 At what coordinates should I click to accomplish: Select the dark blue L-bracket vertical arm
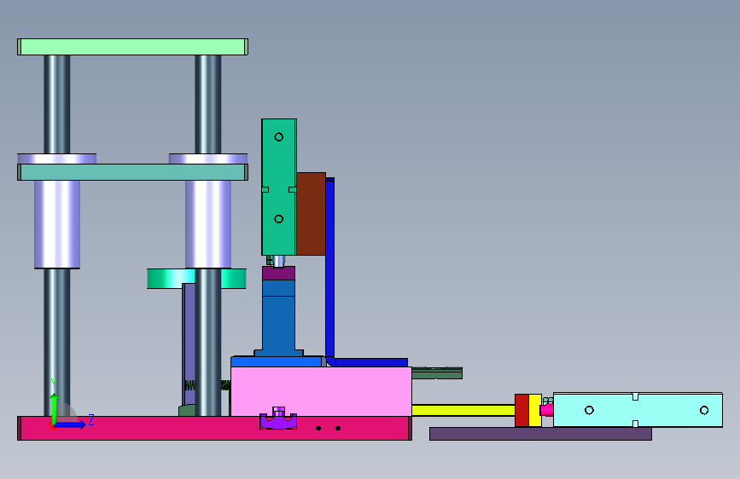330,268
